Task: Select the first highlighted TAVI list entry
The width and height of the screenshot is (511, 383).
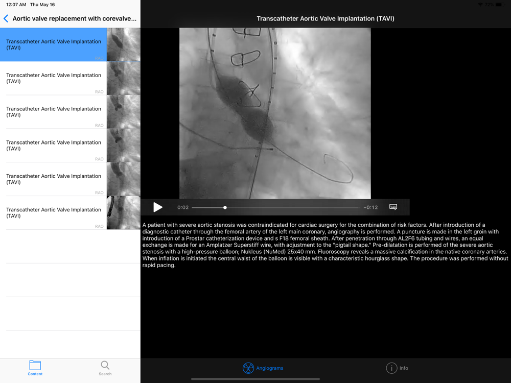Action: coord(54,45)
